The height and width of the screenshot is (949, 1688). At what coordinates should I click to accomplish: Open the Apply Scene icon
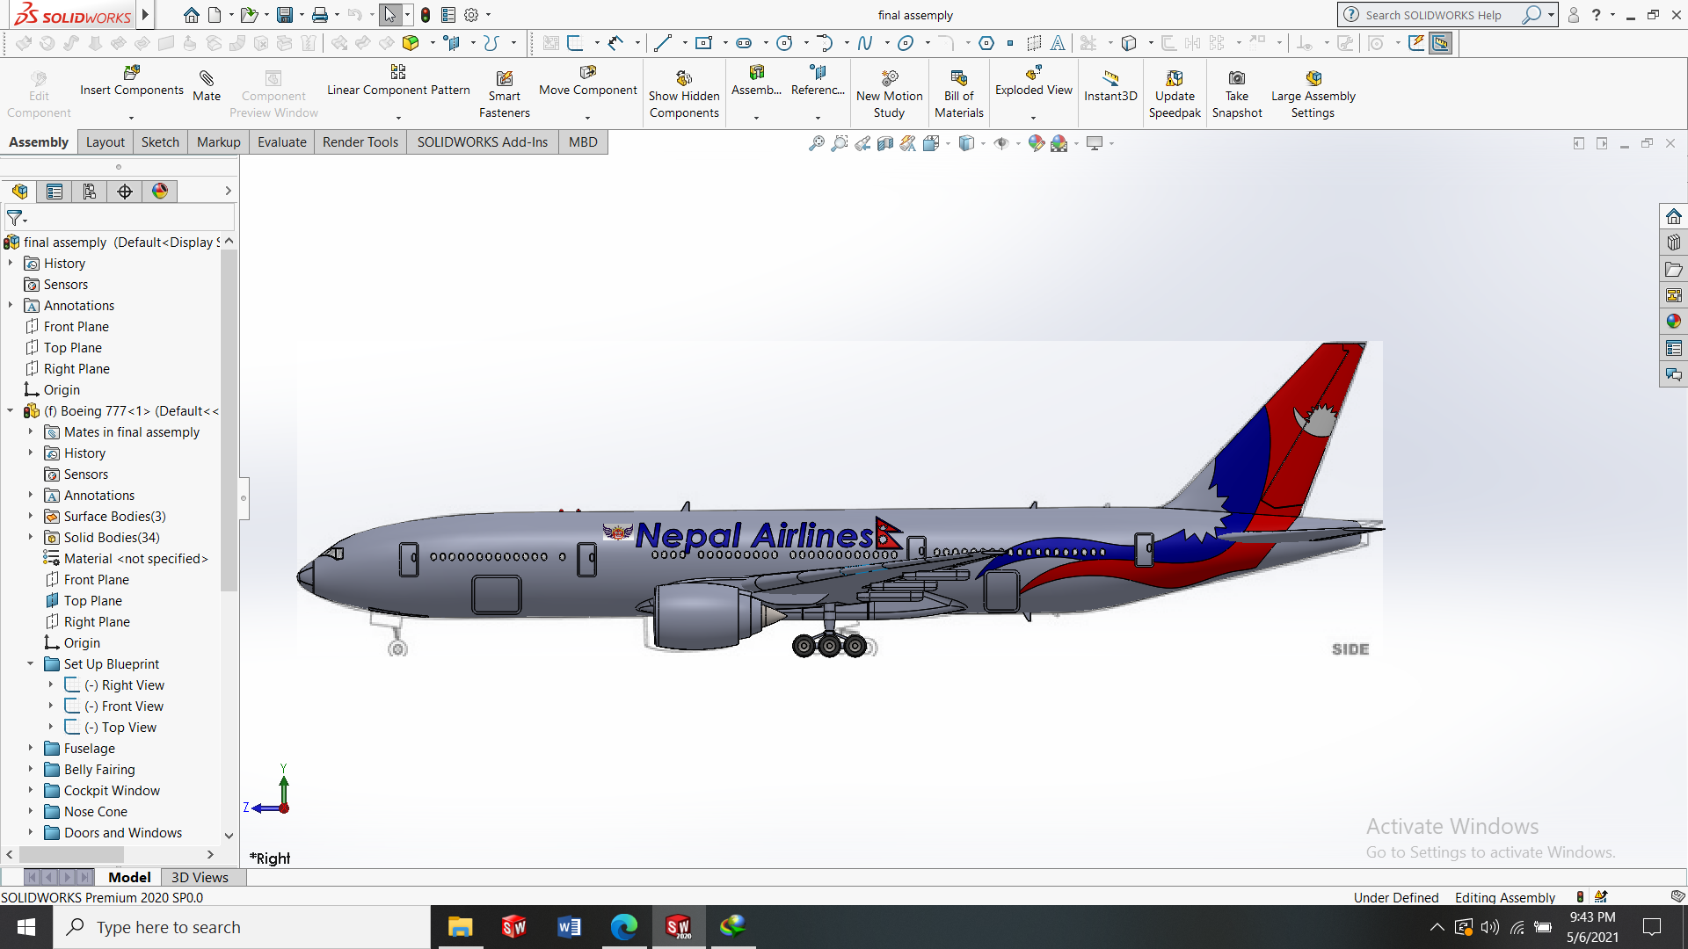(1059, 143)
